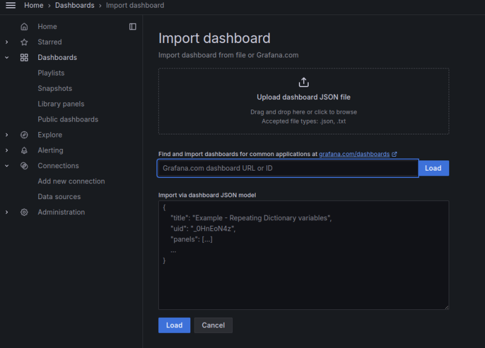Click the Explore compass icon

pos(24,135)
